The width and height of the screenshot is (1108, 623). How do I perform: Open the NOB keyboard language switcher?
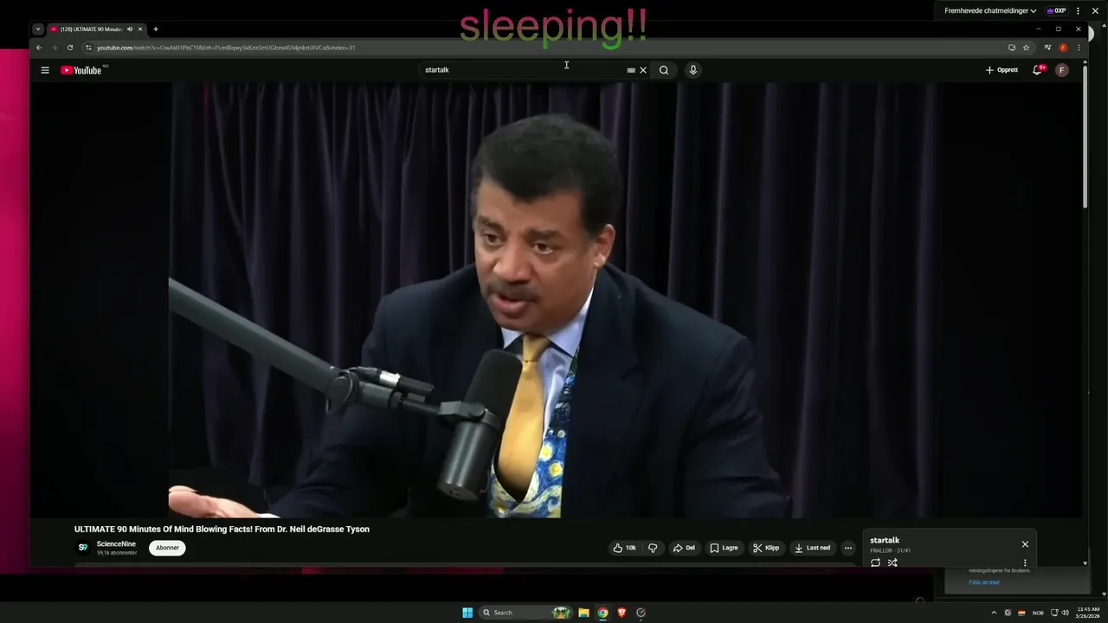(1038, 613)
